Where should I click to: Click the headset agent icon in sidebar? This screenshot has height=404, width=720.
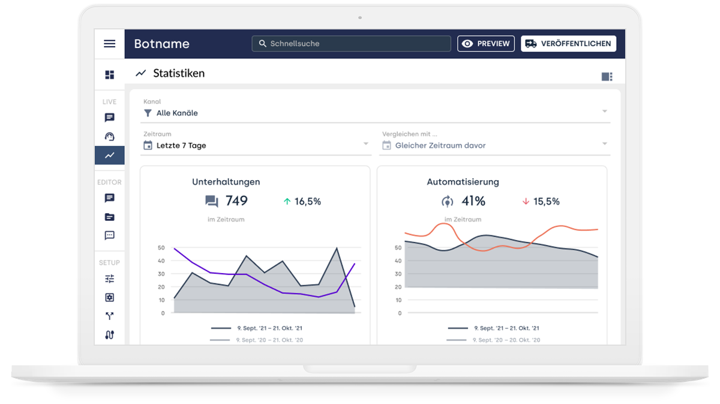click(109, 136)
